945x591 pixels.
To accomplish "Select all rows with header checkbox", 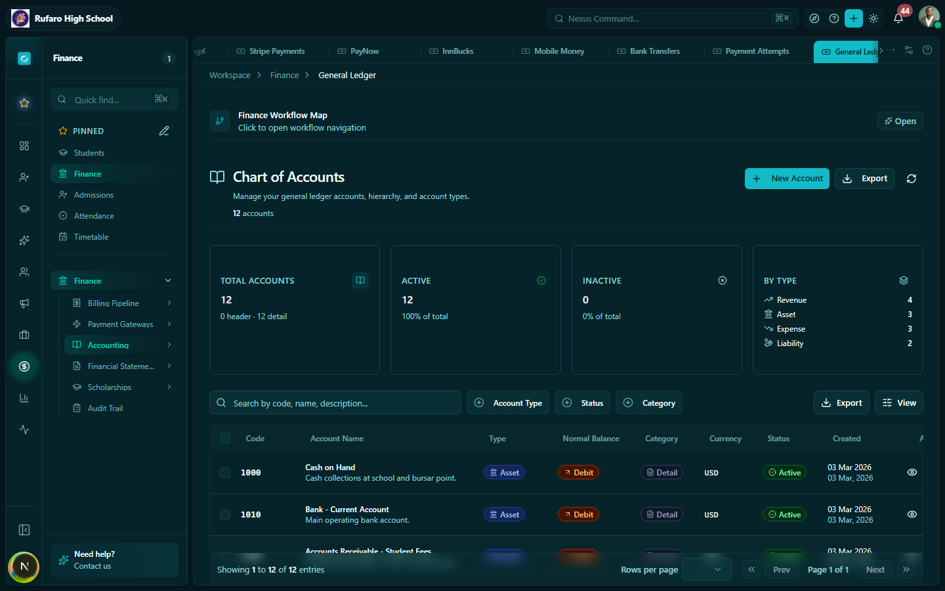I will [x=225, y=439].
